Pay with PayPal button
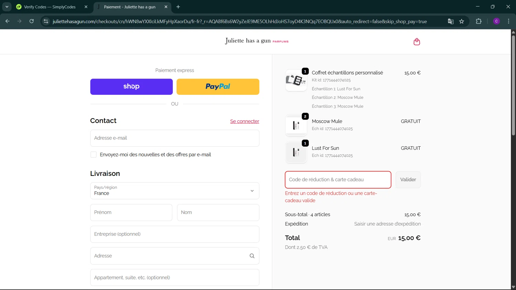 (x=218, y=87)
